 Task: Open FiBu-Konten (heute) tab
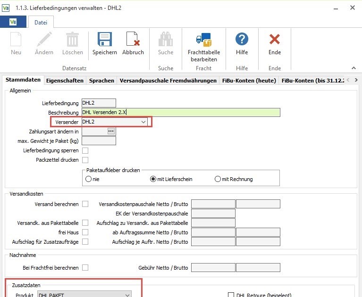coord(249,81)
